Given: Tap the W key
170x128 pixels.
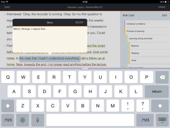Looking at the screenshot, I should point(23,77).
